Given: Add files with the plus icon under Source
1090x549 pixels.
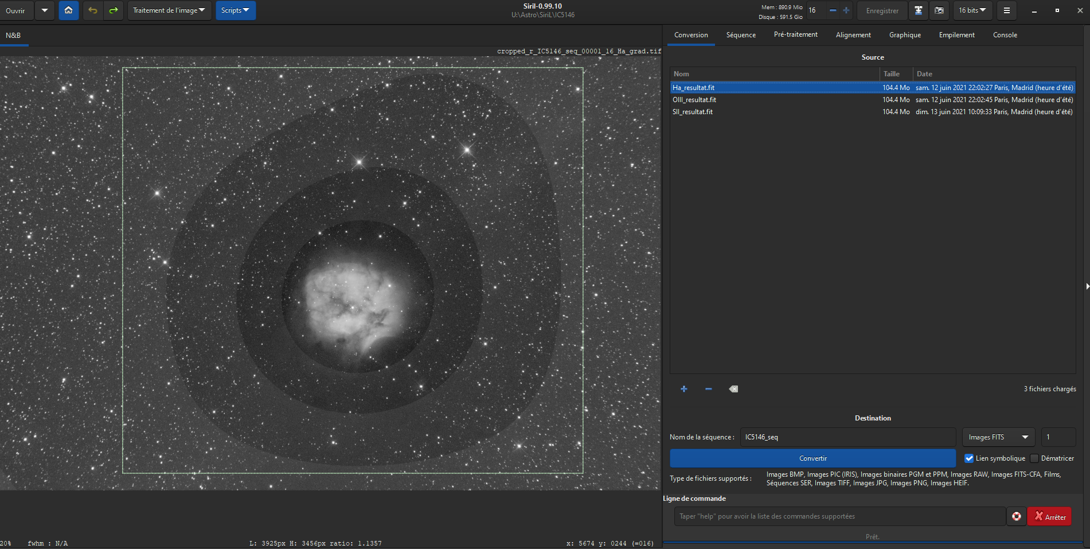Looking at the screenshot, I should (x=683, y=389).
